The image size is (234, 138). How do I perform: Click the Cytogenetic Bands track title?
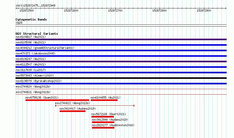point(31,19)
